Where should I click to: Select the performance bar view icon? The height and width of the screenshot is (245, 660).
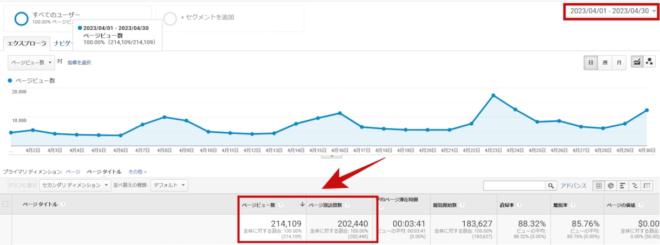coord(623,186)
